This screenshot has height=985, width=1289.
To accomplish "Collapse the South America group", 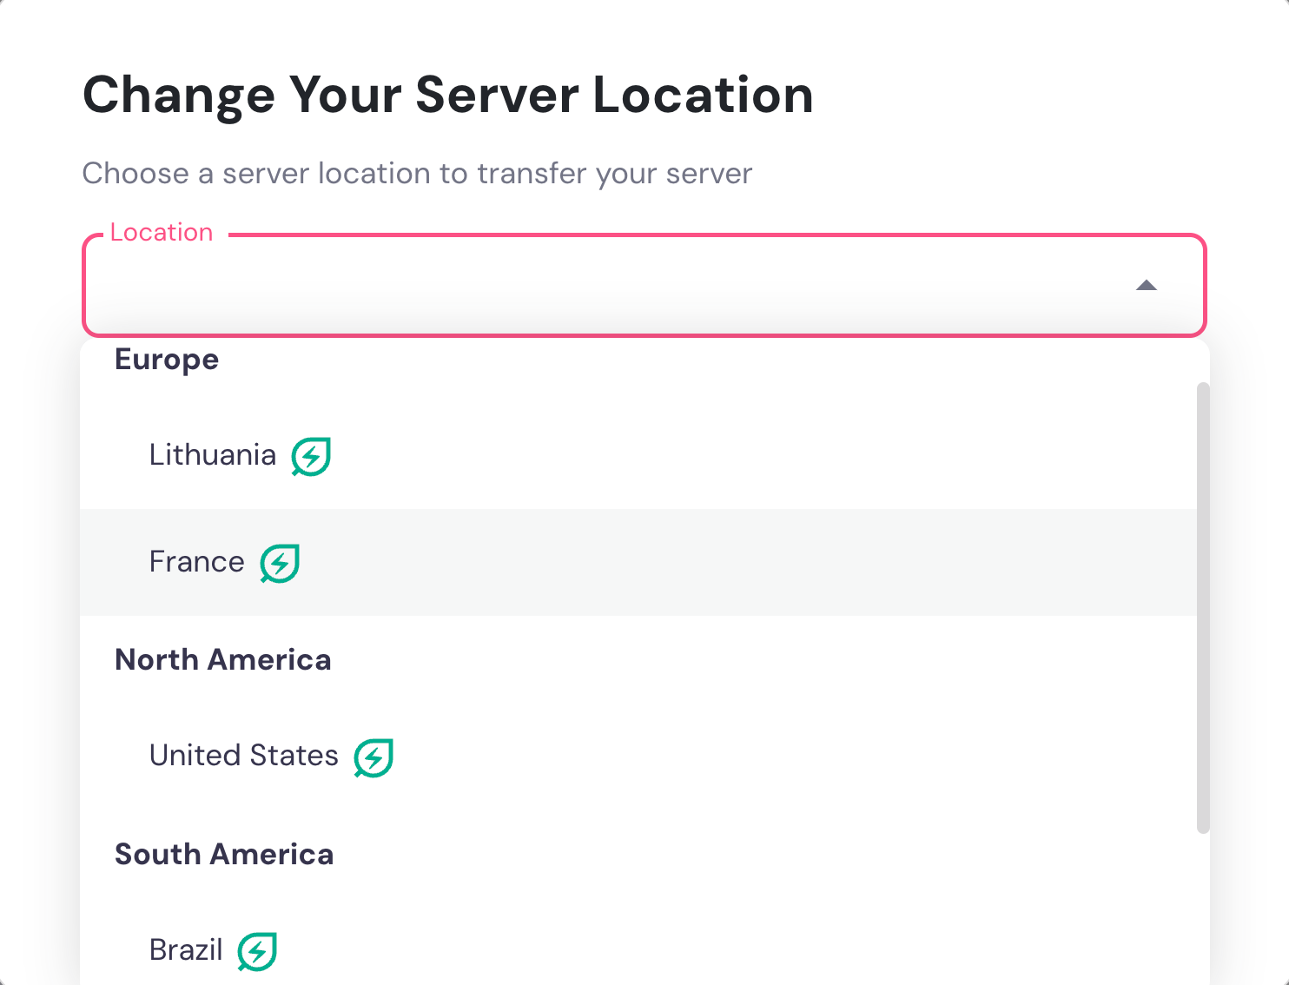I will click(223, 854).
